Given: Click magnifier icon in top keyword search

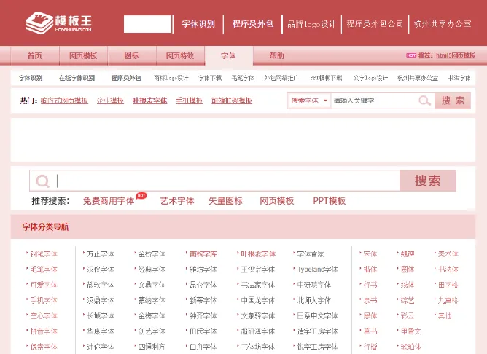Looking at the screenshot, I should [424, 101].
